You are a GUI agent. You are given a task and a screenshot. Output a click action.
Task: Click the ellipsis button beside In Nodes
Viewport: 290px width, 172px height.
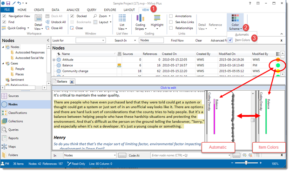[122, 155]
